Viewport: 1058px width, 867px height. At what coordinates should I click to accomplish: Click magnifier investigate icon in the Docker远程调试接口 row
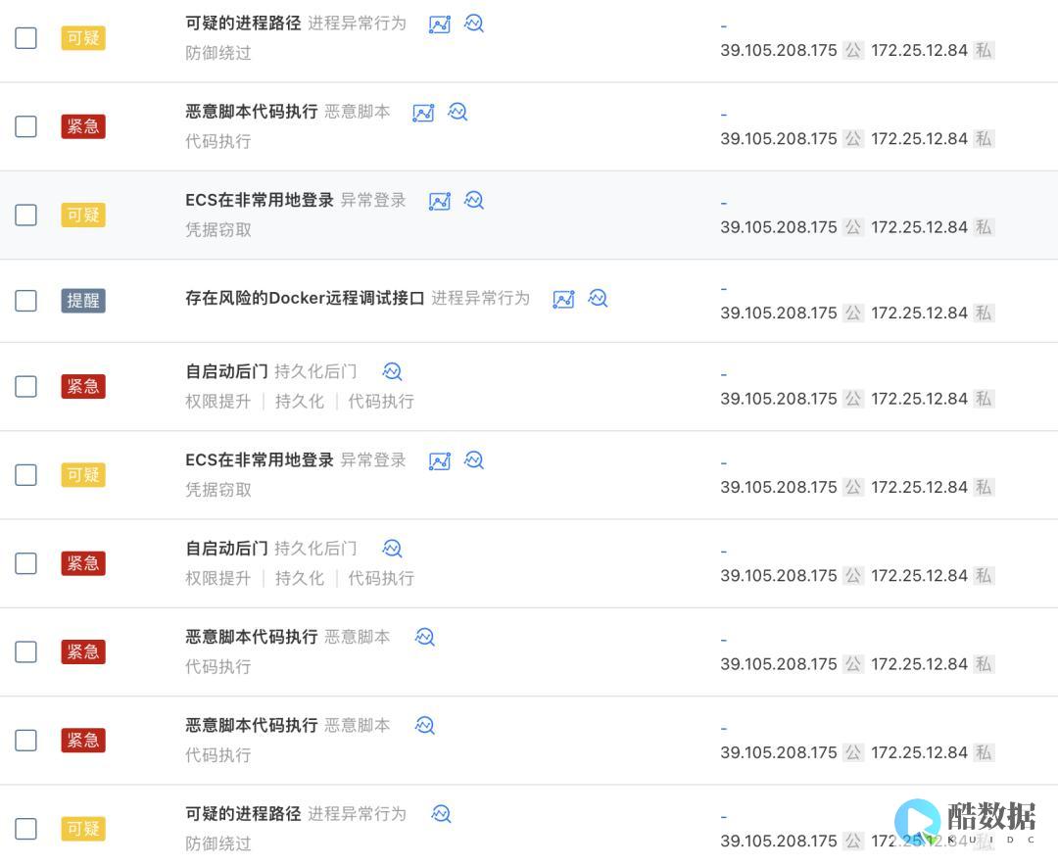(598, 298)
